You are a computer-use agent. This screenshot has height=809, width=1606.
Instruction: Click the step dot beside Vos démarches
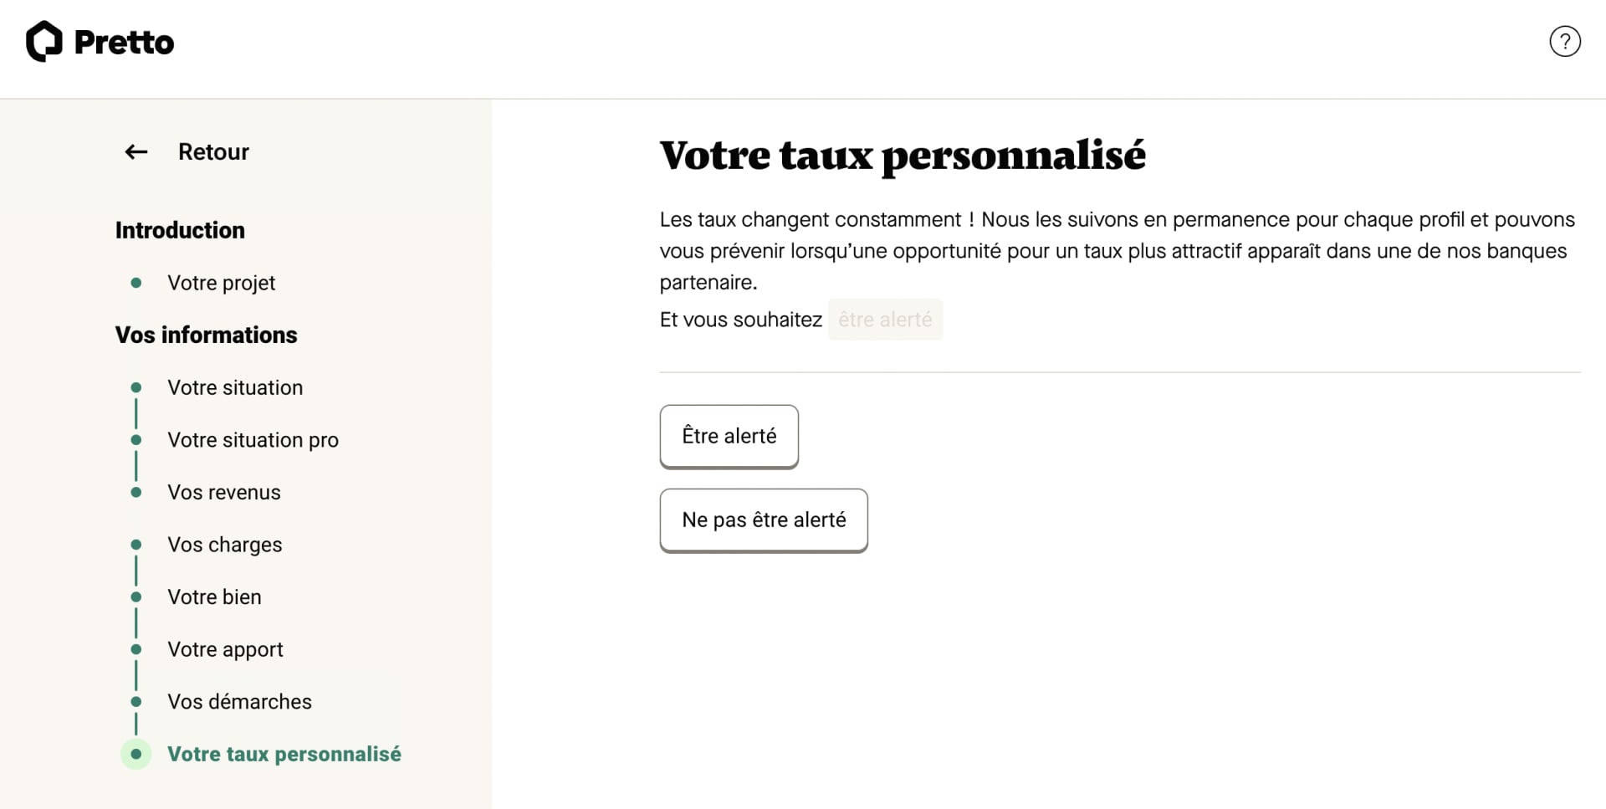click(x=136, y=702)
